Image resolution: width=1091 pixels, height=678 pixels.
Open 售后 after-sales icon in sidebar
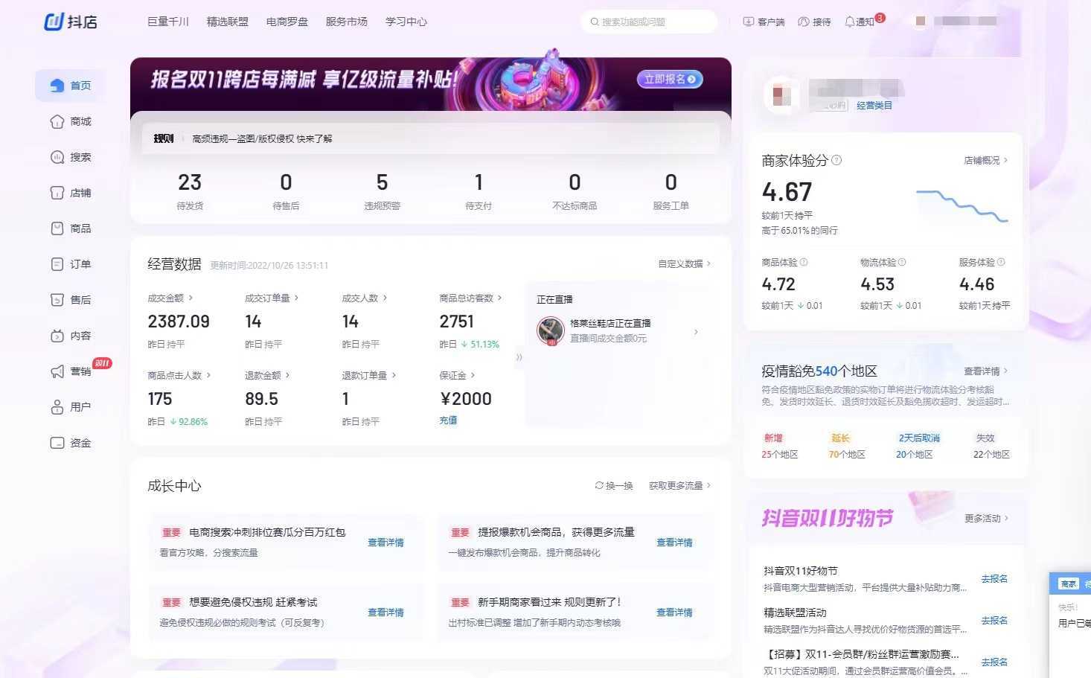(57, 300)
